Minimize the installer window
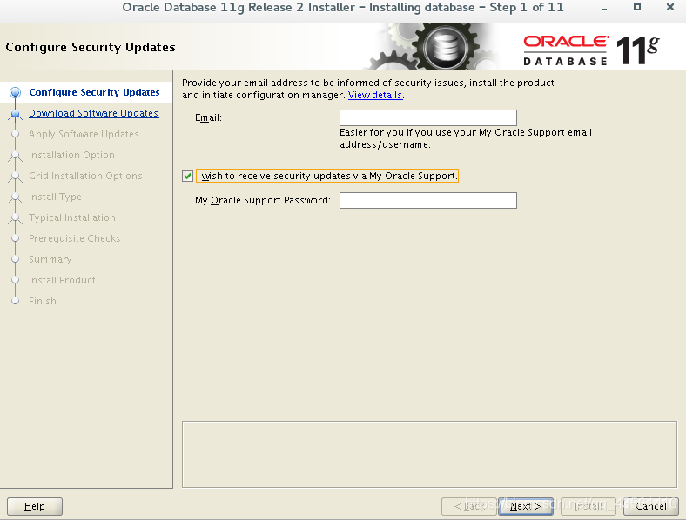686x520 pixels. tap(604, 8)
